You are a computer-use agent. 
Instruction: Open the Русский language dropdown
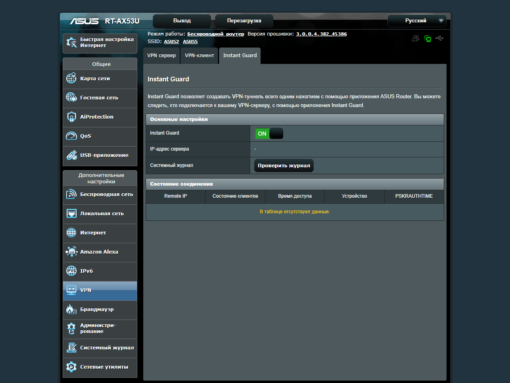[x=417, y=21]
